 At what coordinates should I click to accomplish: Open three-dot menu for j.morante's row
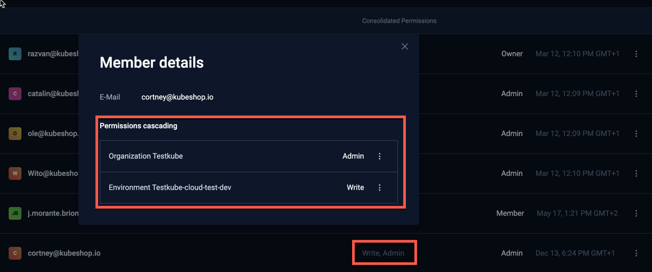(636, 213)
